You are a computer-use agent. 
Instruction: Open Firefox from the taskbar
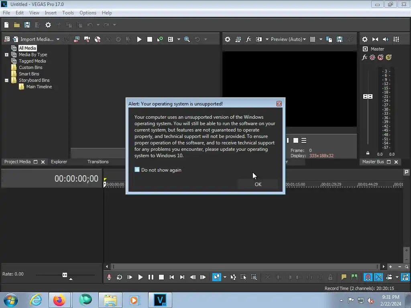[59, 300]
